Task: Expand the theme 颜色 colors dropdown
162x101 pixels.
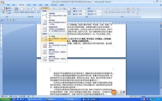Action: click(x=9, y=8)
